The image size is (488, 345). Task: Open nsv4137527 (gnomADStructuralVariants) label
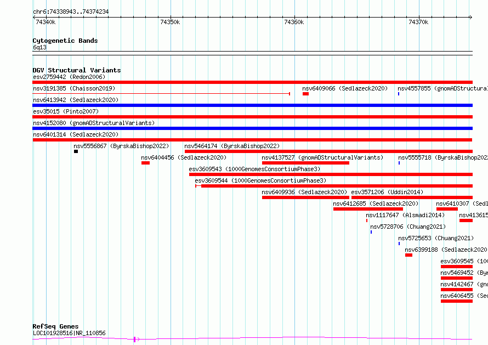click(x=322, y=157)
